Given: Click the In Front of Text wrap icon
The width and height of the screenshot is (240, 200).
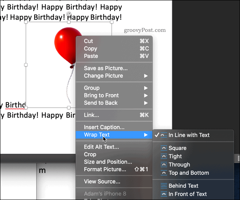Looking at the screenshot, I should (x=164, y=194).
